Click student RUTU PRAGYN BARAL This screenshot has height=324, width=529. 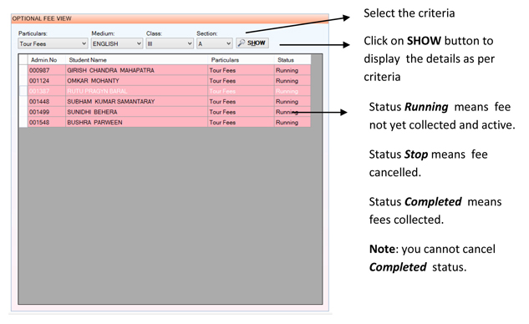point(136,91)
